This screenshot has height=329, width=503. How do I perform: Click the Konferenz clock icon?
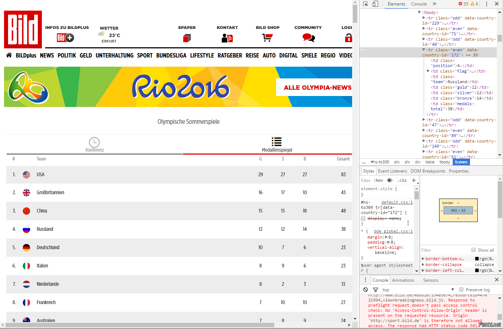[x=94, y=142]
